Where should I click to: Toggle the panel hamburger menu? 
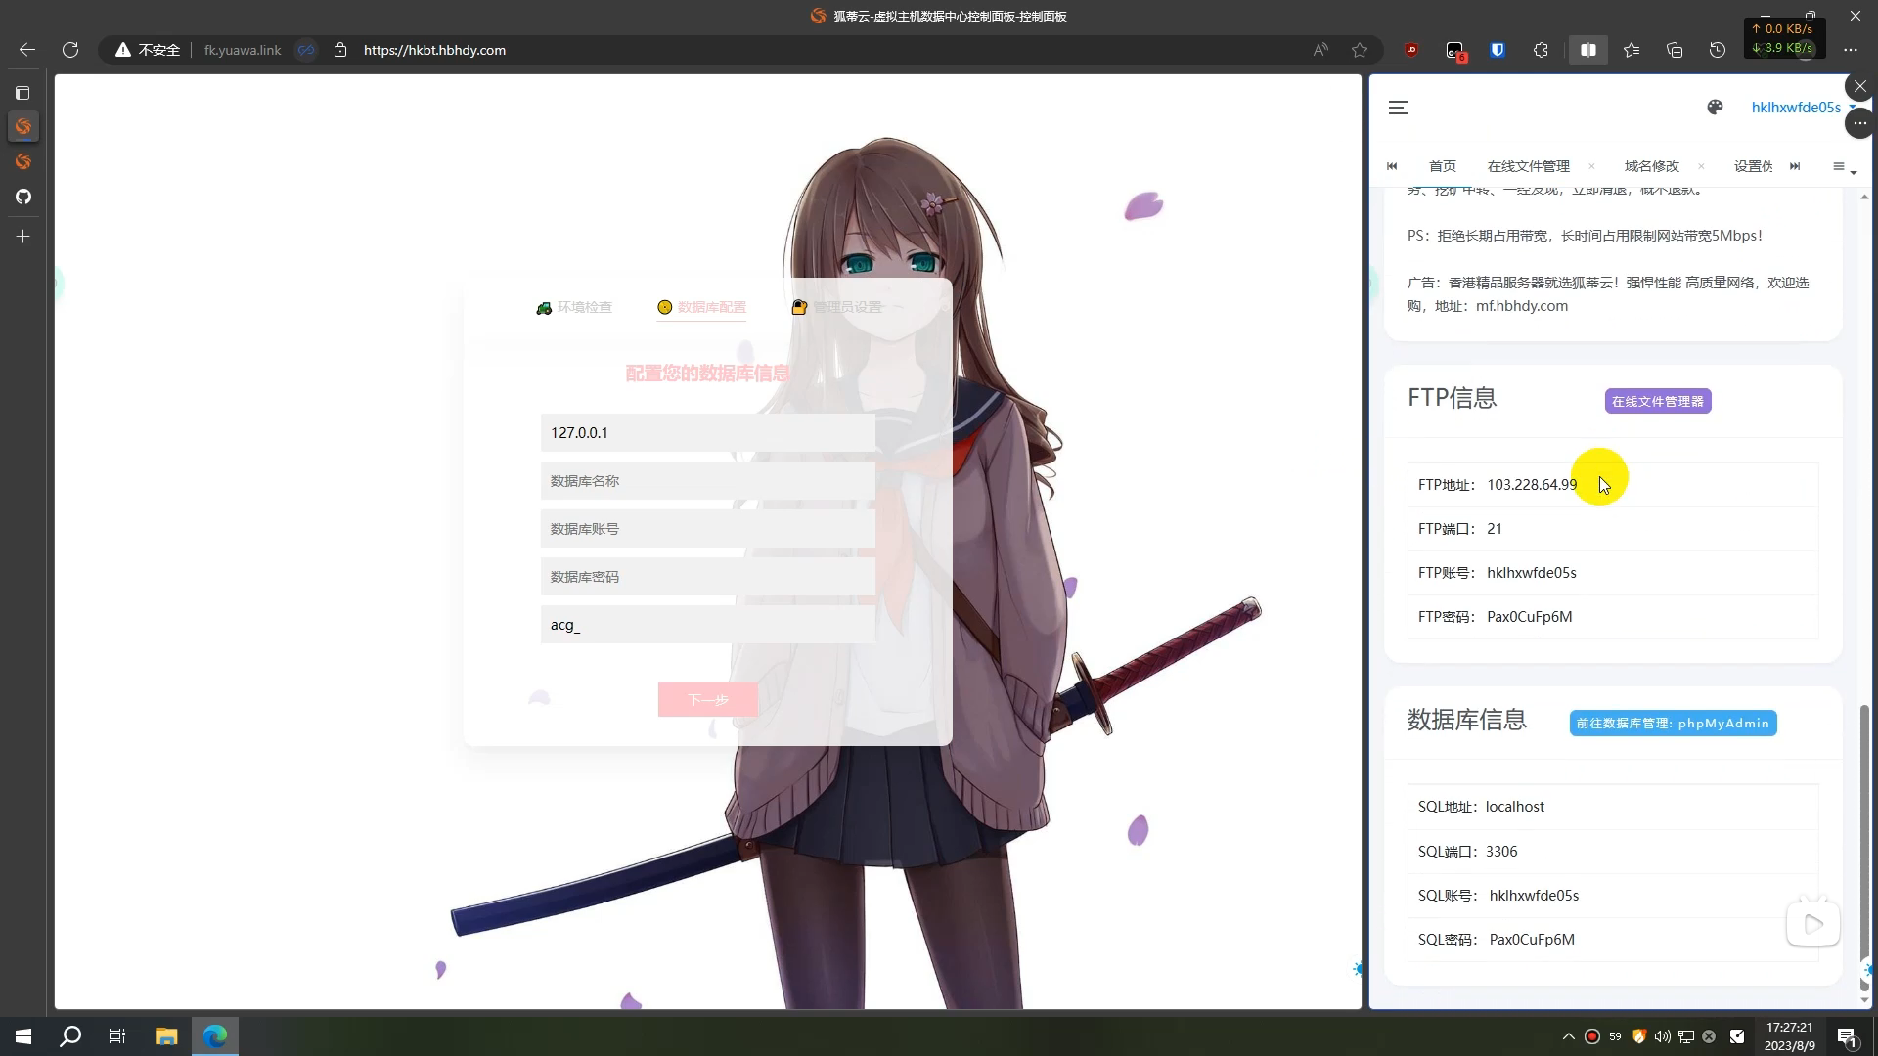[1399, 108]
